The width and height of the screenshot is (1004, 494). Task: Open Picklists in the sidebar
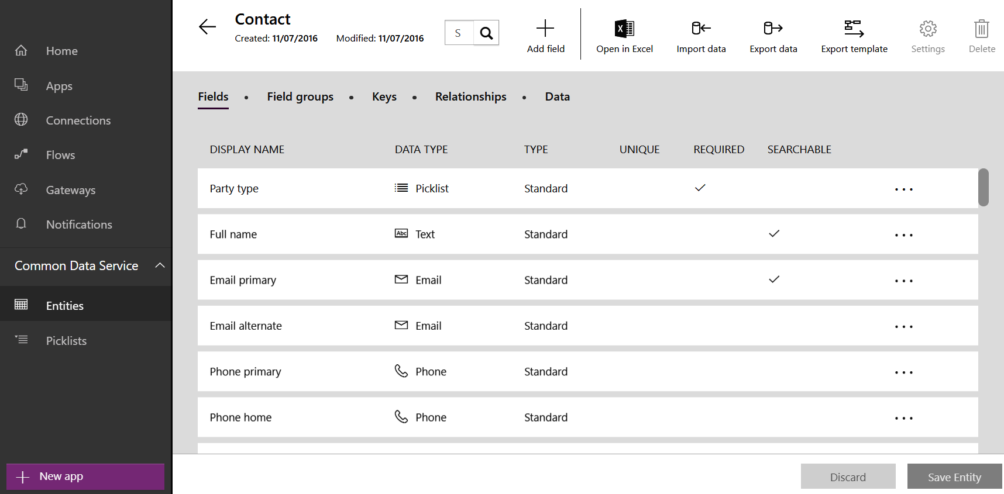pyautogui.click(x=66, y=341)
